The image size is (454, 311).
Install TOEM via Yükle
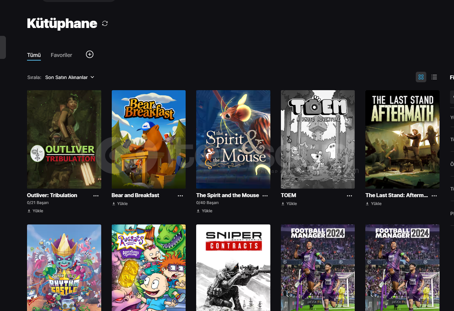tap(289, 204)
